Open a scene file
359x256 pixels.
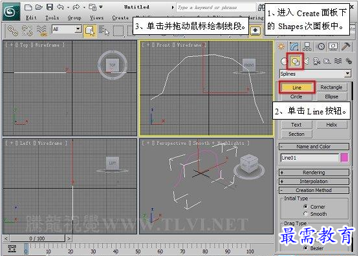click(39, 7)
